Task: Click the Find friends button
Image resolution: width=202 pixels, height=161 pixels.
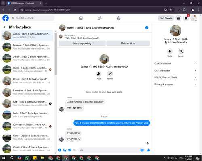Action: [x=166, y=18]
